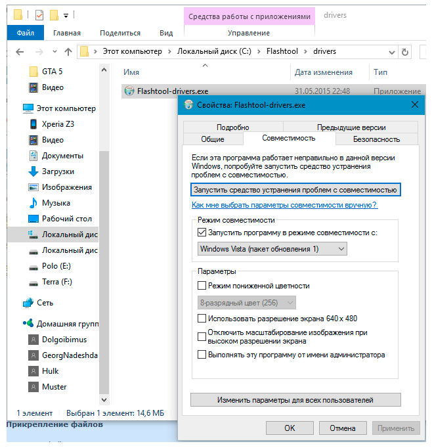Open the Файл ribbon tab

[26, 33]
